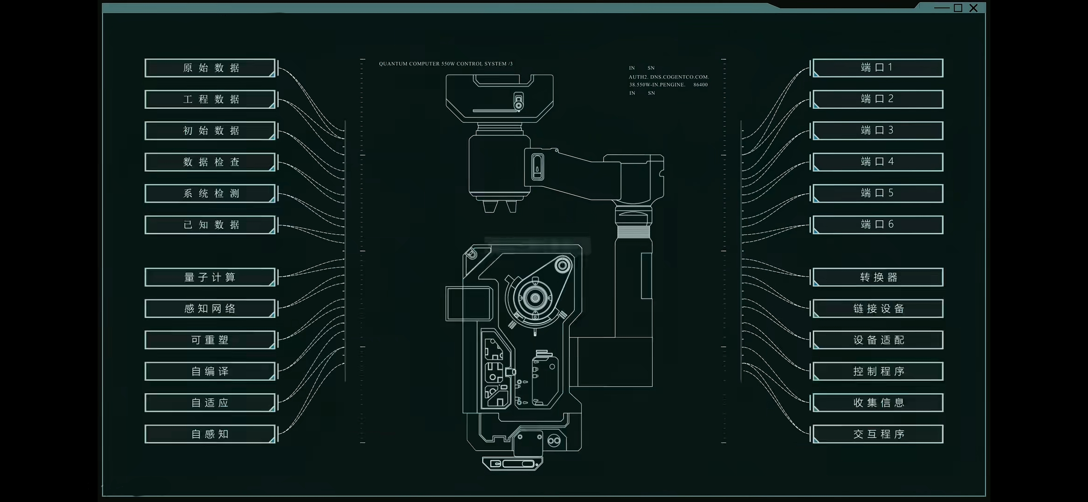This screenshot has height=502, width=1088.
Task: Click the 工程数据 button
Action: (210, 99)
